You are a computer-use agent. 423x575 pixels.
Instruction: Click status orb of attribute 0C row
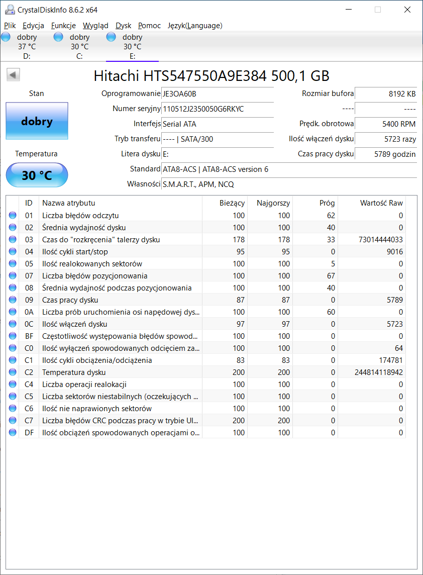(x=13, y=324)
